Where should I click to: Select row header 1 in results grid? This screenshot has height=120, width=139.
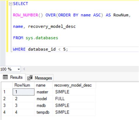(7, 92)
